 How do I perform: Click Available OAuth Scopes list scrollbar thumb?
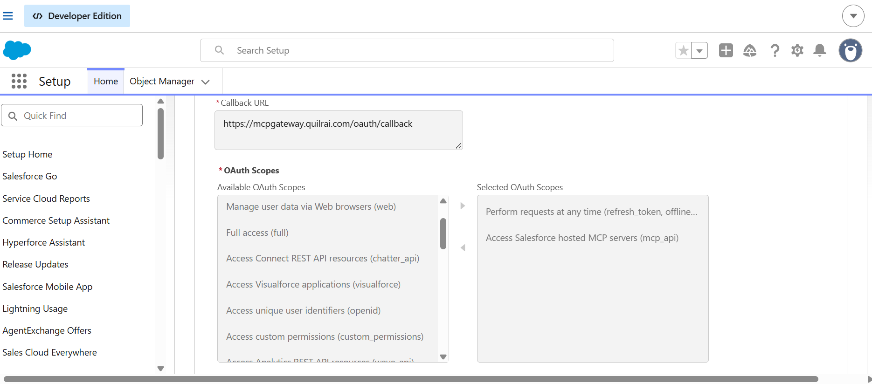tap(443, 233)
